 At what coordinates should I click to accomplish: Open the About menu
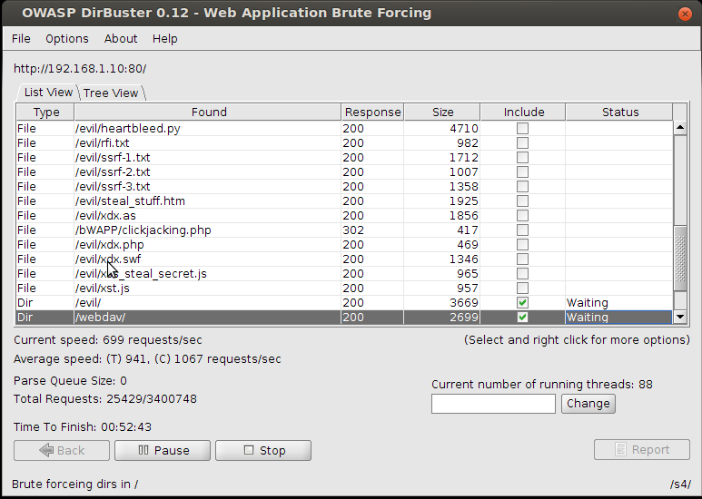(121, 39)
